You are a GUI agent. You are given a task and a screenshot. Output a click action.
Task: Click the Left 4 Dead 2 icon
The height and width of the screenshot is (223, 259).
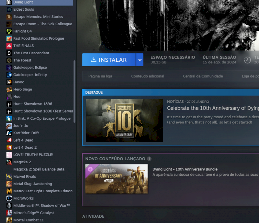(9, 147)
